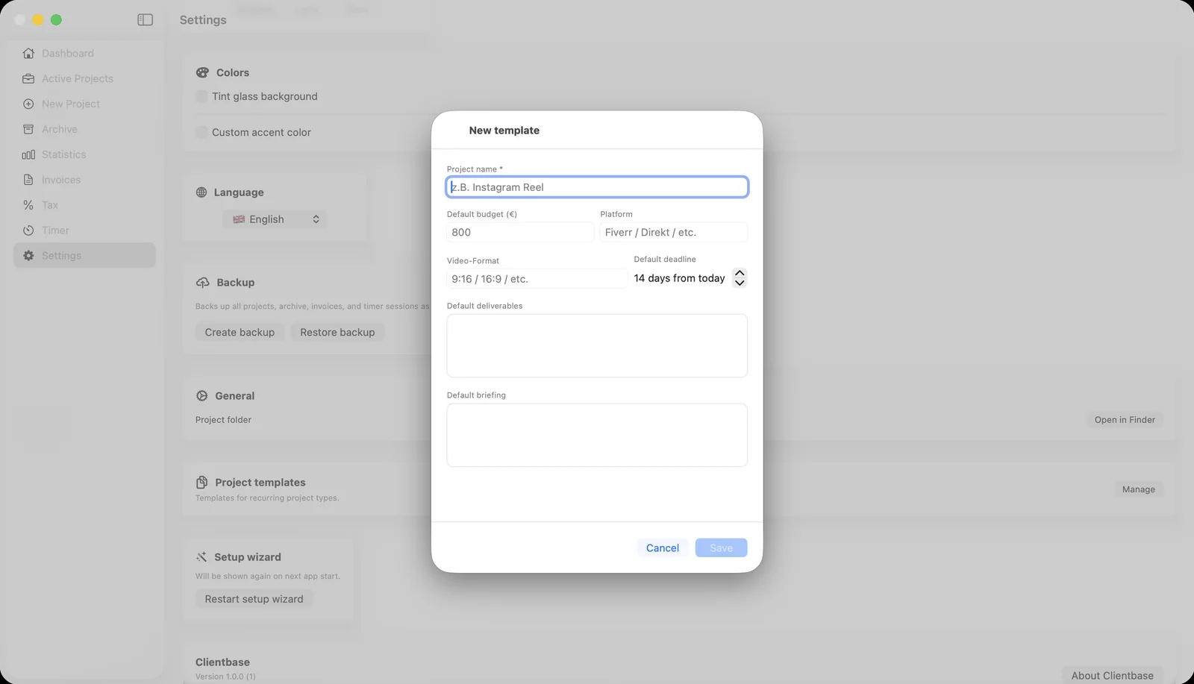Click the UK flag in language selector

239,219
